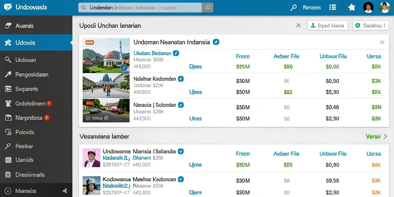Focus the top search input field
Viewport: 394px width, 197px height.
click(x=140, y=8)
